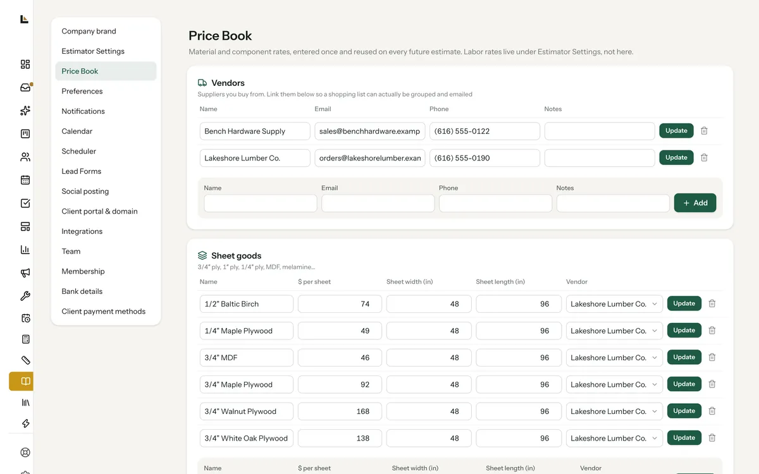The width and height of the screenshot is (759, 474).
Task: Open Bank details settings
Action: (106, 291)
